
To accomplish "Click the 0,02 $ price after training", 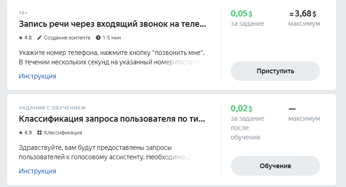I will 242,109.
